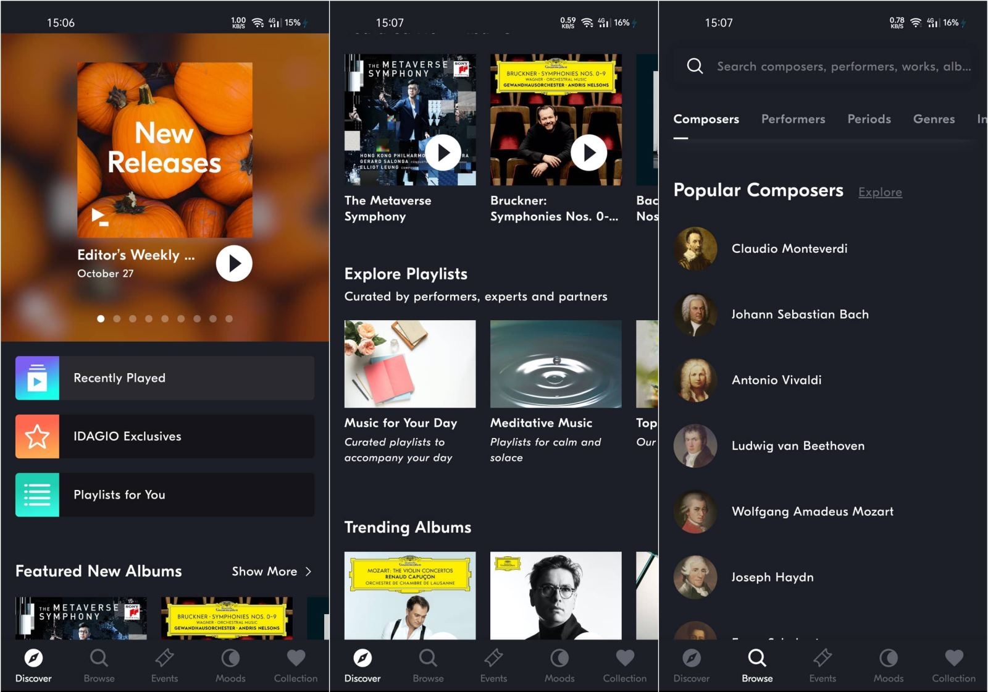Open IDAGIO Exclusives shortcut
The height and width of the screenshot is (692, 988).
tap(165, 436)
